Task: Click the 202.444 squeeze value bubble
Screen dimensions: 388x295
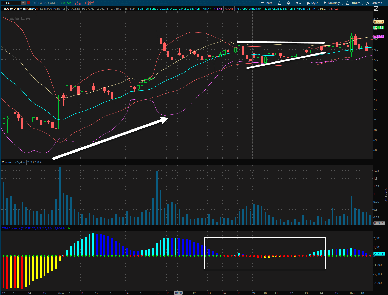Action: click(379, 254)
